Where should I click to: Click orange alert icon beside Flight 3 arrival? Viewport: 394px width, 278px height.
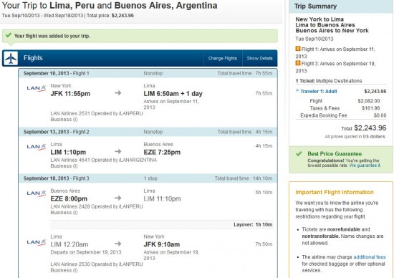(298, 63)
